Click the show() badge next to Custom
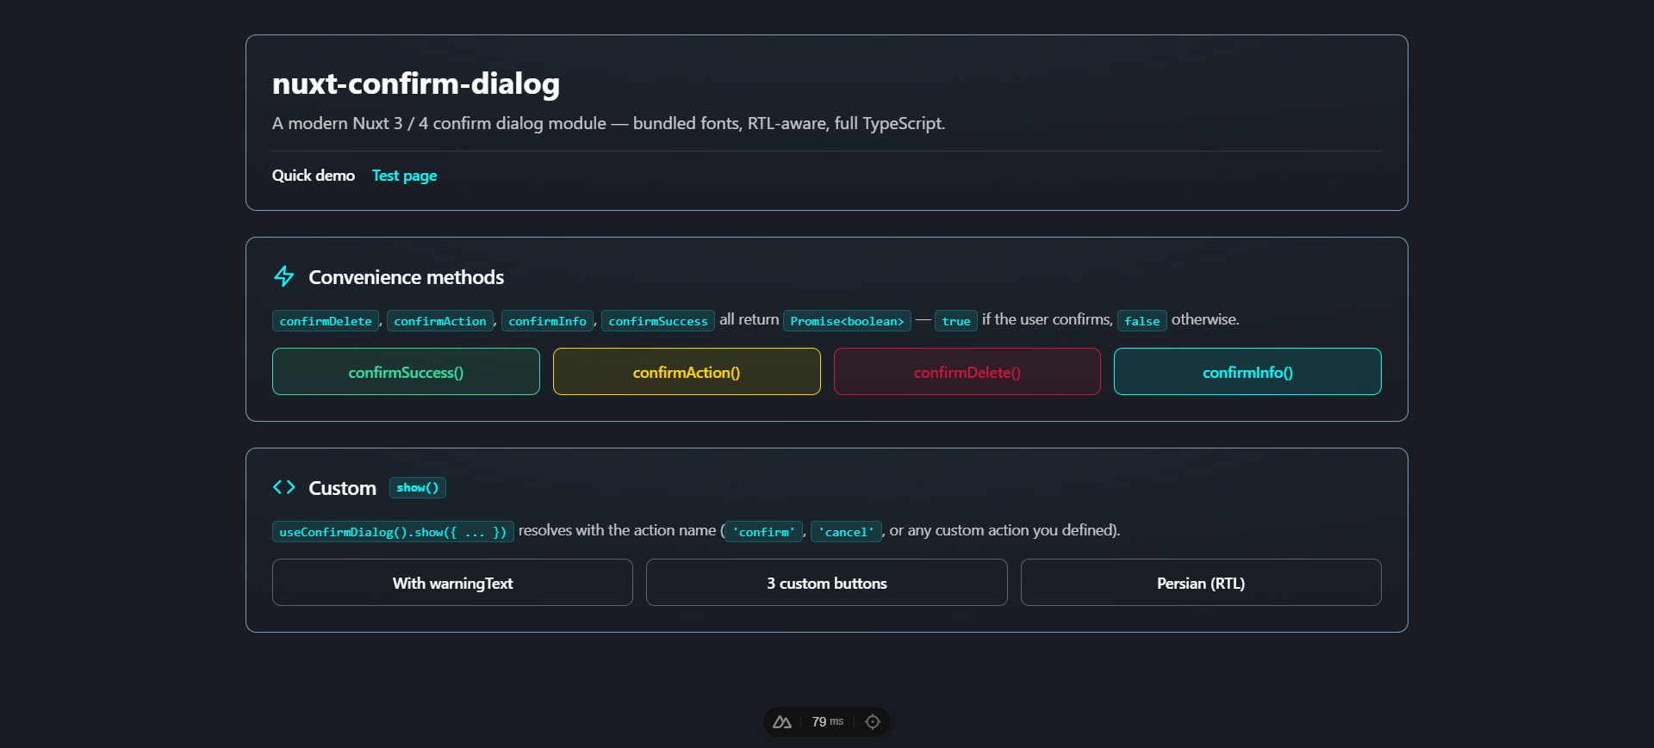The height and width of the screenshot is (748, 1654). [x=418, y=488]
